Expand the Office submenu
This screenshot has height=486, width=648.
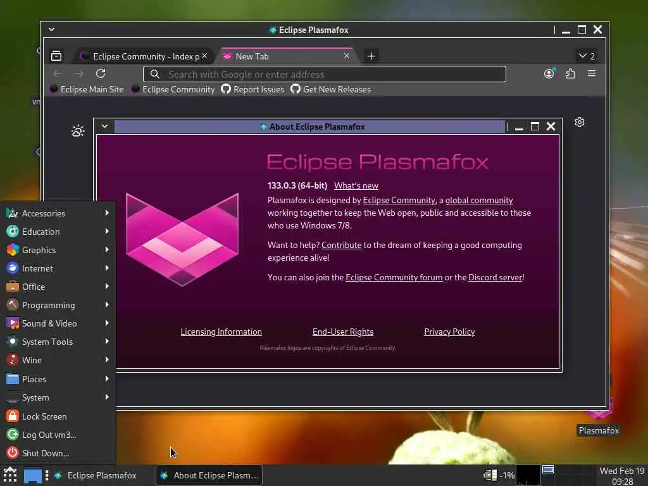[x=58, y=287]
